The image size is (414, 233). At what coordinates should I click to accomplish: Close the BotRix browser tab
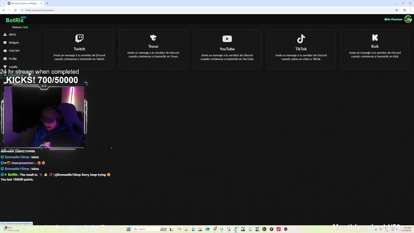[x=41, y=3]
